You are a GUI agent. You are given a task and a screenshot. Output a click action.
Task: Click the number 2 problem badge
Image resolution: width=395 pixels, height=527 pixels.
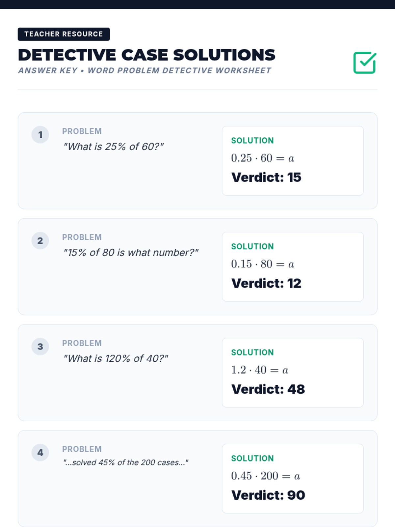(x=40, y=241)
